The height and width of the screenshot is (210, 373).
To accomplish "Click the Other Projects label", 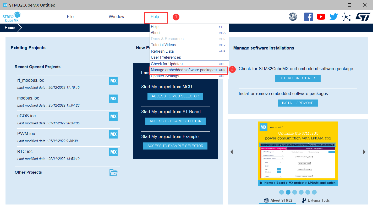I will [28, 172].
